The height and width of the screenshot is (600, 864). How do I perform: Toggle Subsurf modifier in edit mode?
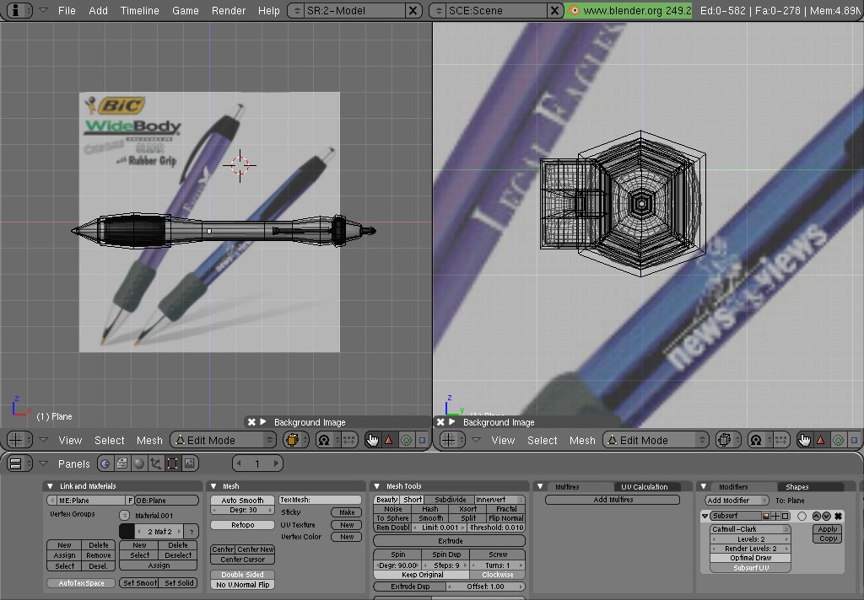pyautogui.click(x=786, y=516)
